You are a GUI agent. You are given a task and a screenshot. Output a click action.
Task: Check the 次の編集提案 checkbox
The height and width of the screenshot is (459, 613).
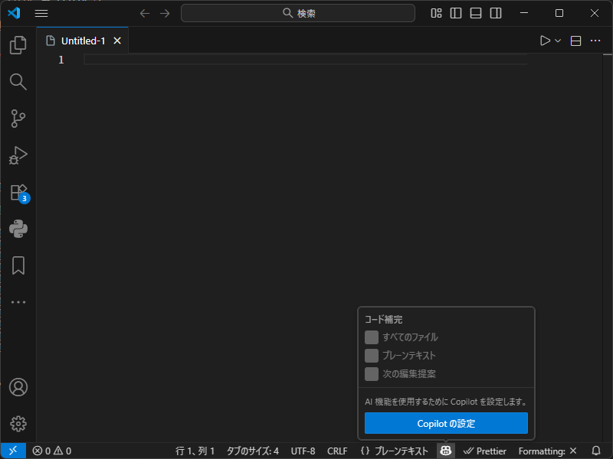click(x=372, y=374)
